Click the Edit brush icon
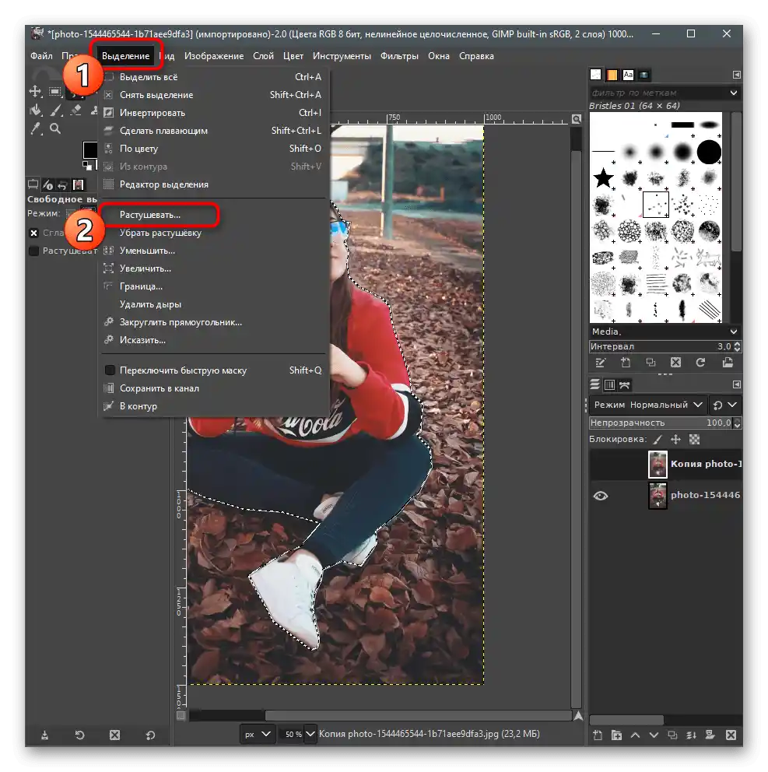768x772 pixels. pos(600,363)
